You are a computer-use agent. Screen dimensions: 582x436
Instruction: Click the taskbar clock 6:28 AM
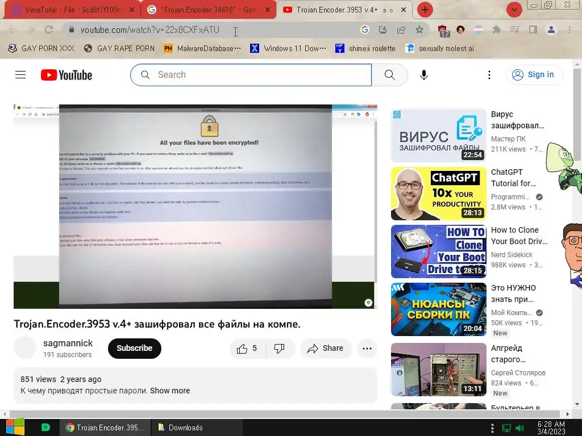[x=551, y=428]
